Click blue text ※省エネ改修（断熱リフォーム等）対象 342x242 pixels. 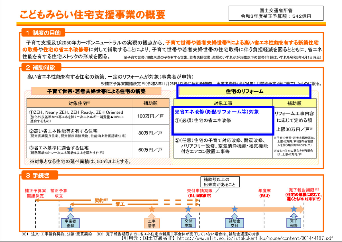pos(217,112)
